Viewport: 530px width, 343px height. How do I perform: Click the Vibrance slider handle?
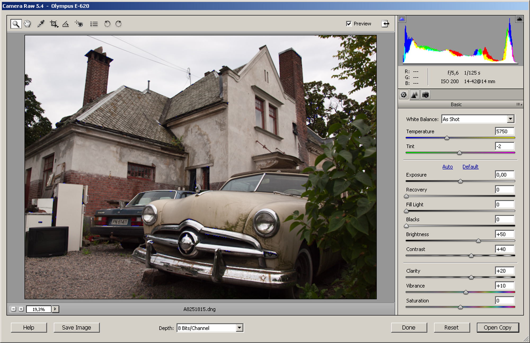[466, 292]
